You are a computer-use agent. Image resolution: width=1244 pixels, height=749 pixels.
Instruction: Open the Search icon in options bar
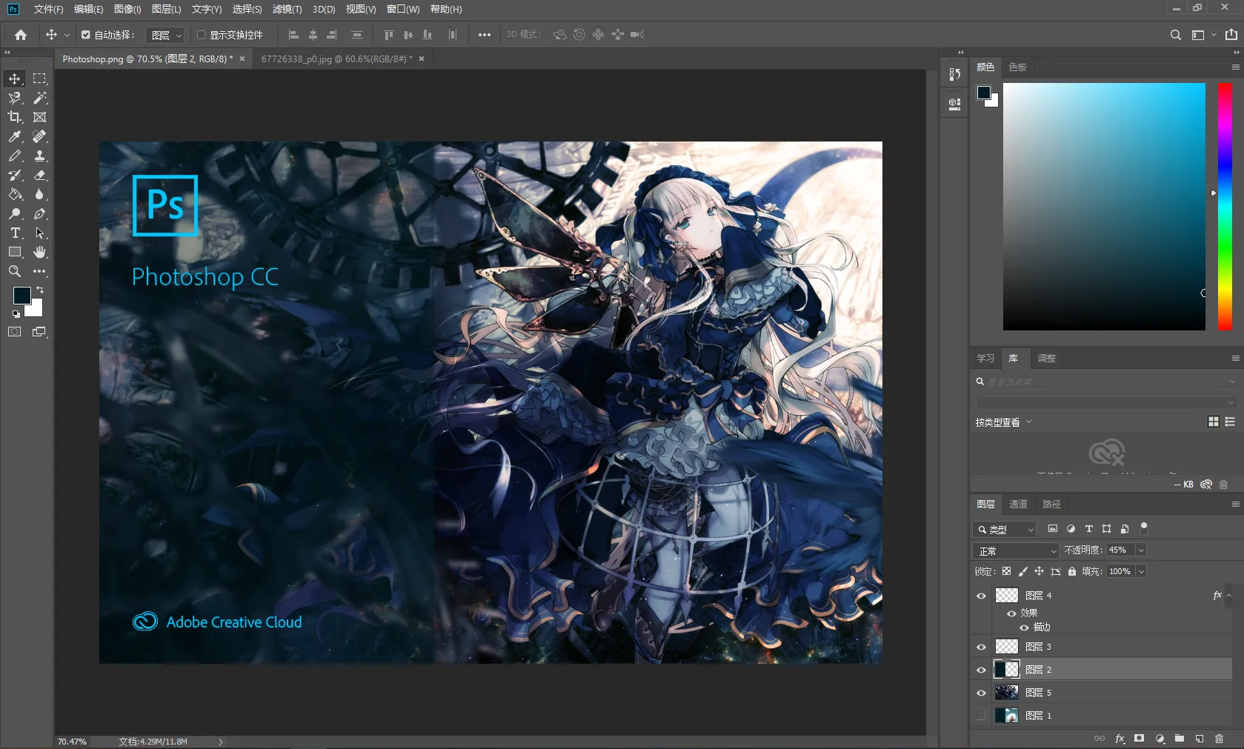coord(1175,35)
